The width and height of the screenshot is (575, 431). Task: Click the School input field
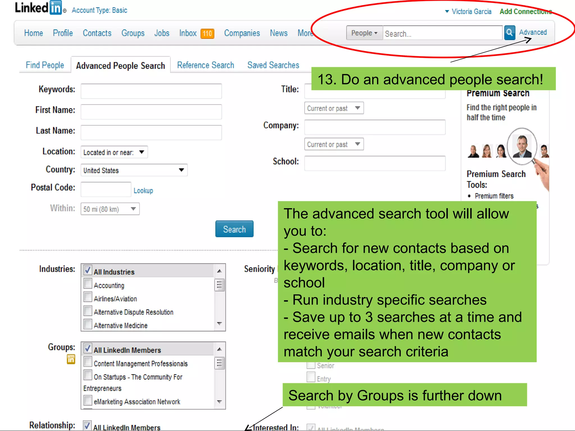375,163
